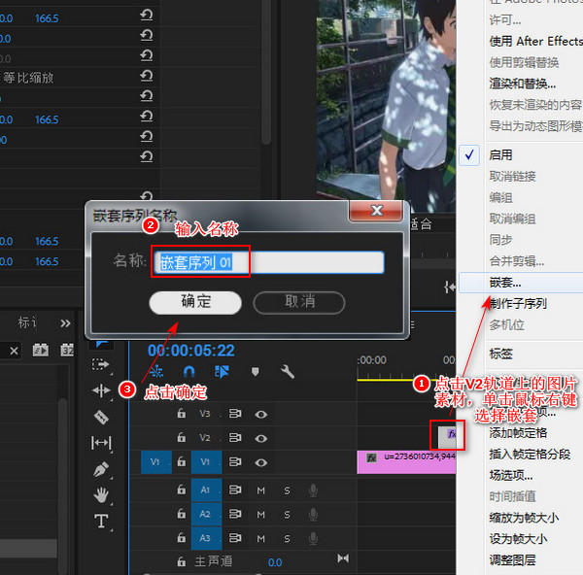Target the A2 track header
The image size is (583, 575).
tap(206, 514)
